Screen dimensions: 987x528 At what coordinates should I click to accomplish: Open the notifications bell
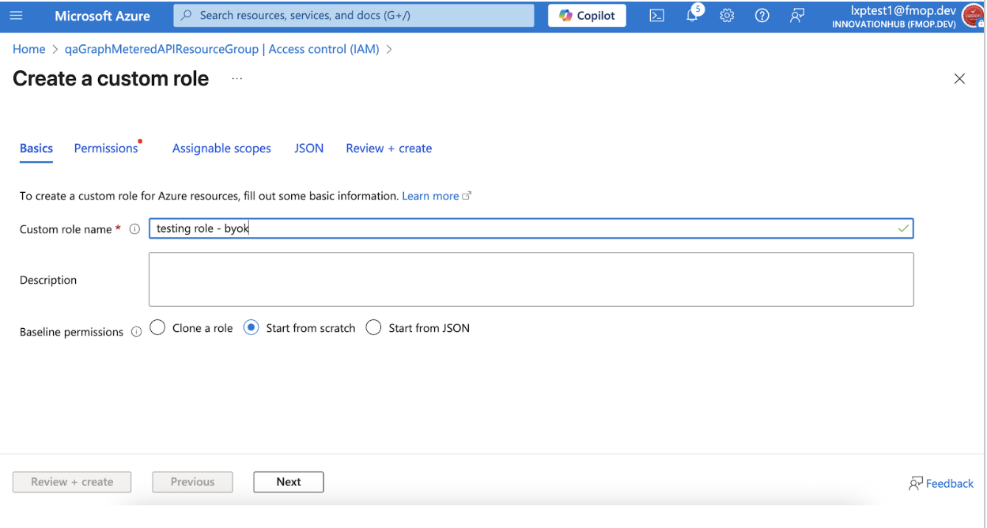[692, 16]
